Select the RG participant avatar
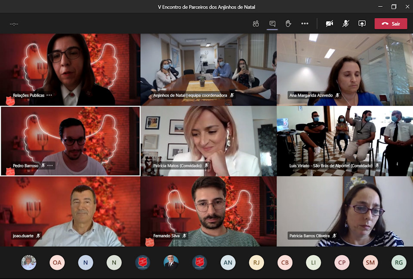 click(399, 262)
